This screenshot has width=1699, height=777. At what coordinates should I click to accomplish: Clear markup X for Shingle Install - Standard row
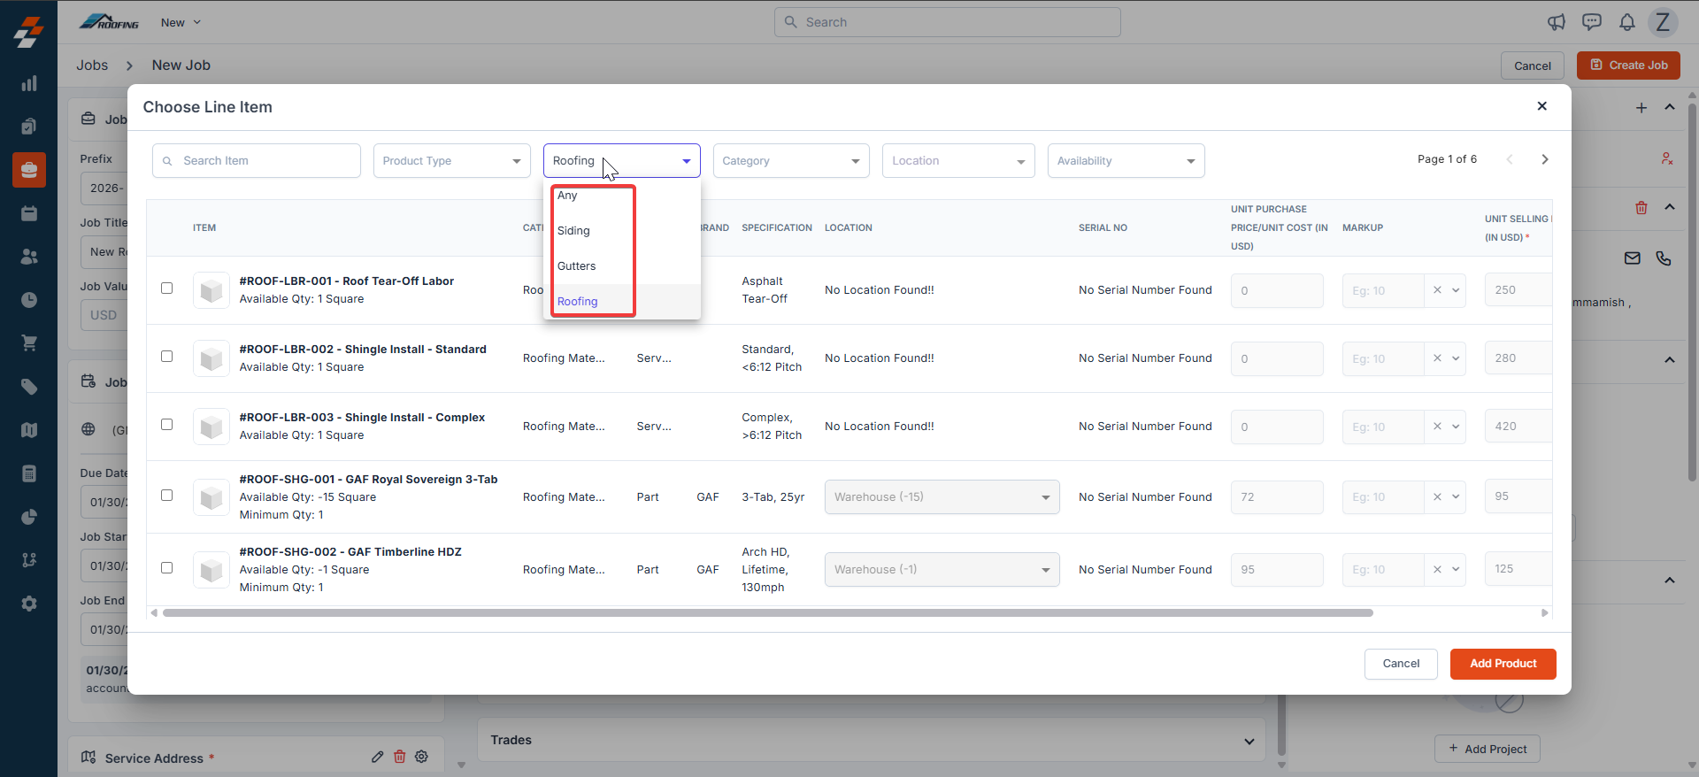pos(1437,358)
